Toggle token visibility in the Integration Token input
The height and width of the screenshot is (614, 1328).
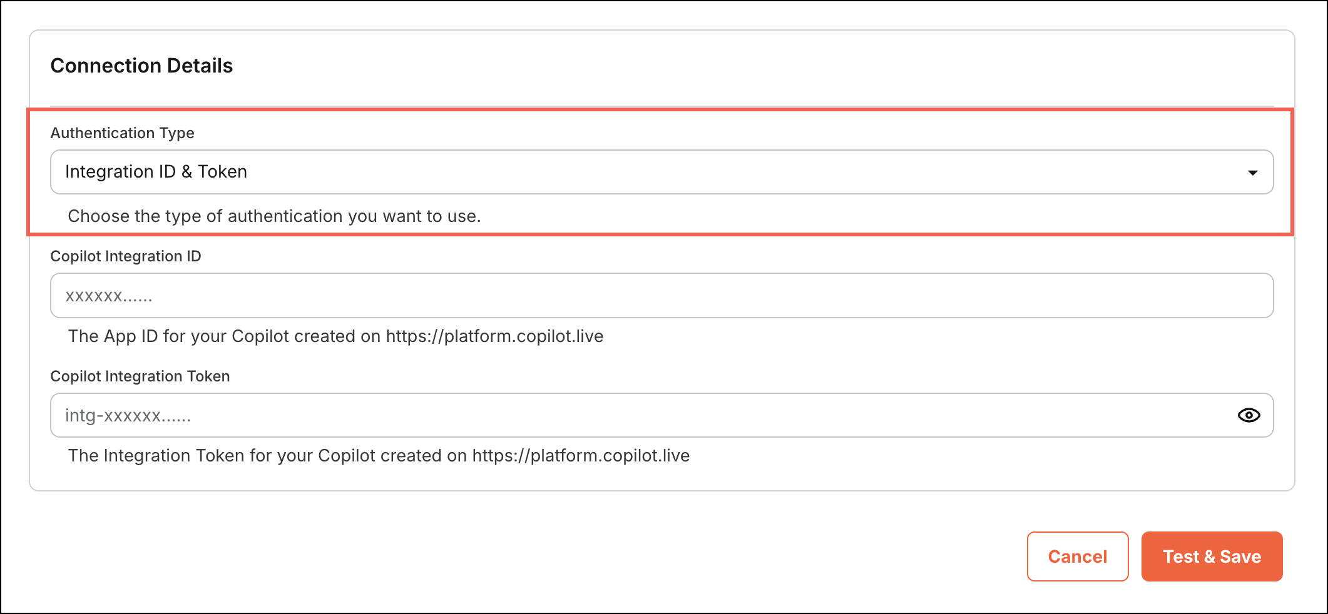(1249, 415)
